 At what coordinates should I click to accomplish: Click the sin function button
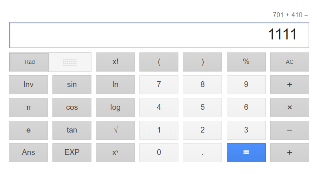72,85
